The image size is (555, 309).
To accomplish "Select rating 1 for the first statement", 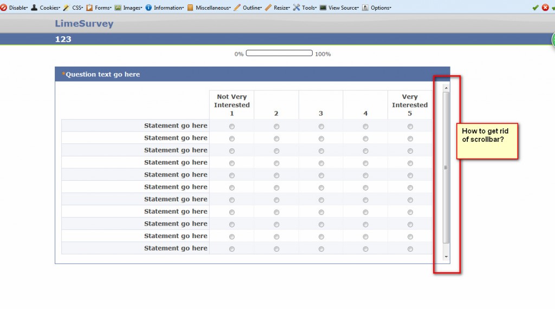I will coord(232,127).
